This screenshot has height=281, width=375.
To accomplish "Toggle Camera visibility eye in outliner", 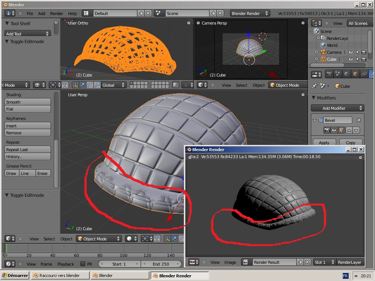I will (x=350, y=52).
